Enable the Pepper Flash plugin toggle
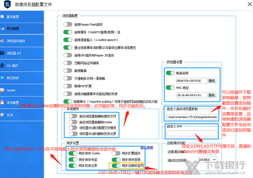 click(x=67, y=24)
